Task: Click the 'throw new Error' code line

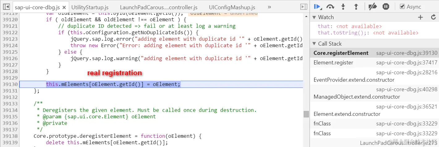Action: click(x=187, y=45)
